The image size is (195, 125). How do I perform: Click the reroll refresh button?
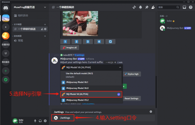pos(110,42)
